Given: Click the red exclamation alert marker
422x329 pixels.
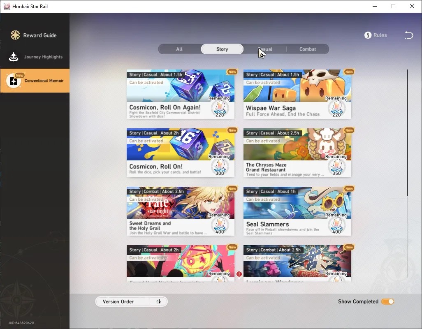Looking at the screenshot, I should pos(239,274).
